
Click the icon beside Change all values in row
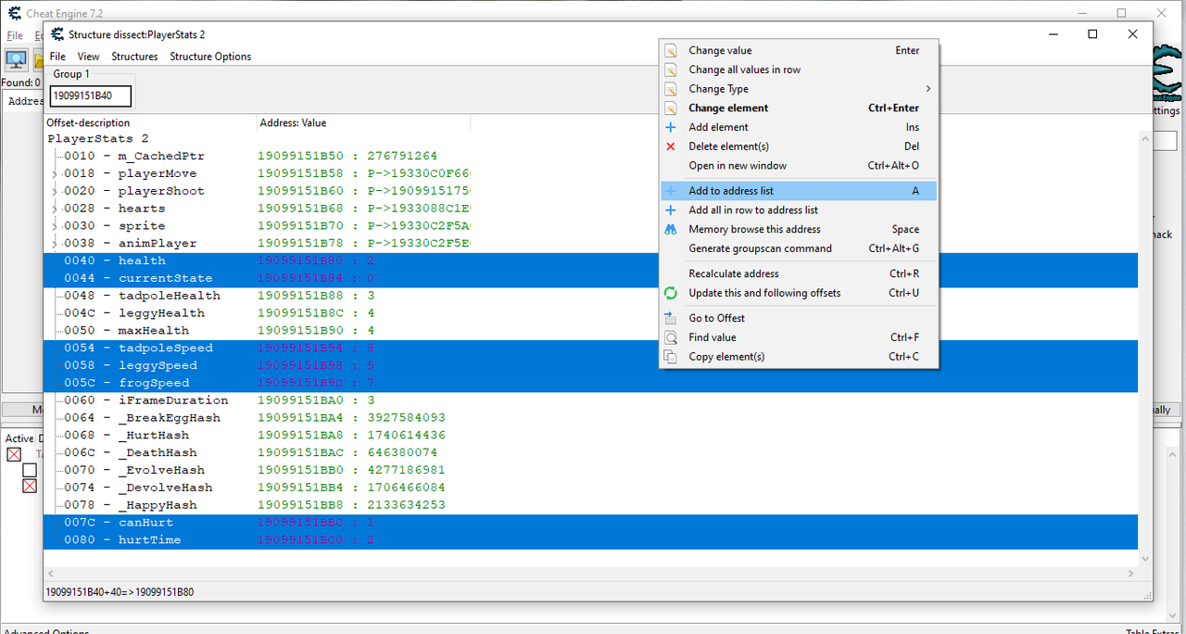(x=671, y=70)
